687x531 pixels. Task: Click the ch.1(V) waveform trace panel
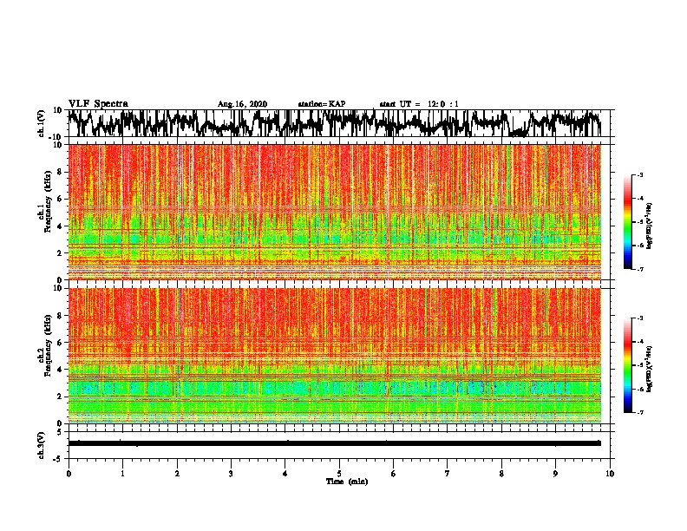339,123
